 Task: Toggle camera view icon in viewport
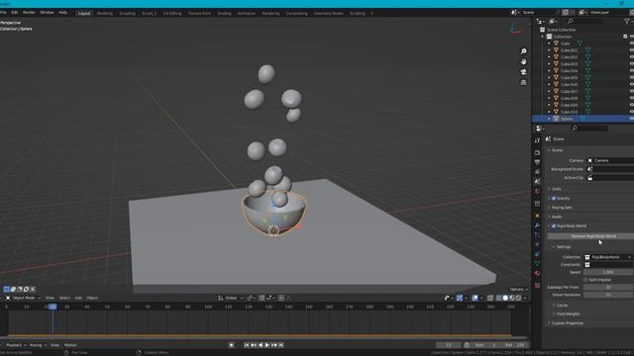[523, 72]
